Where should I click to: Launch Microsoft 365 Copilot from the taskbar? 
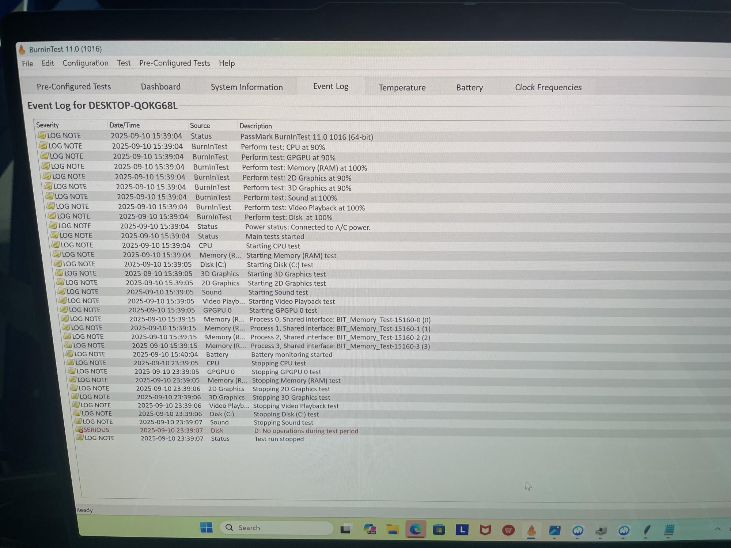[x=370, y=529]
